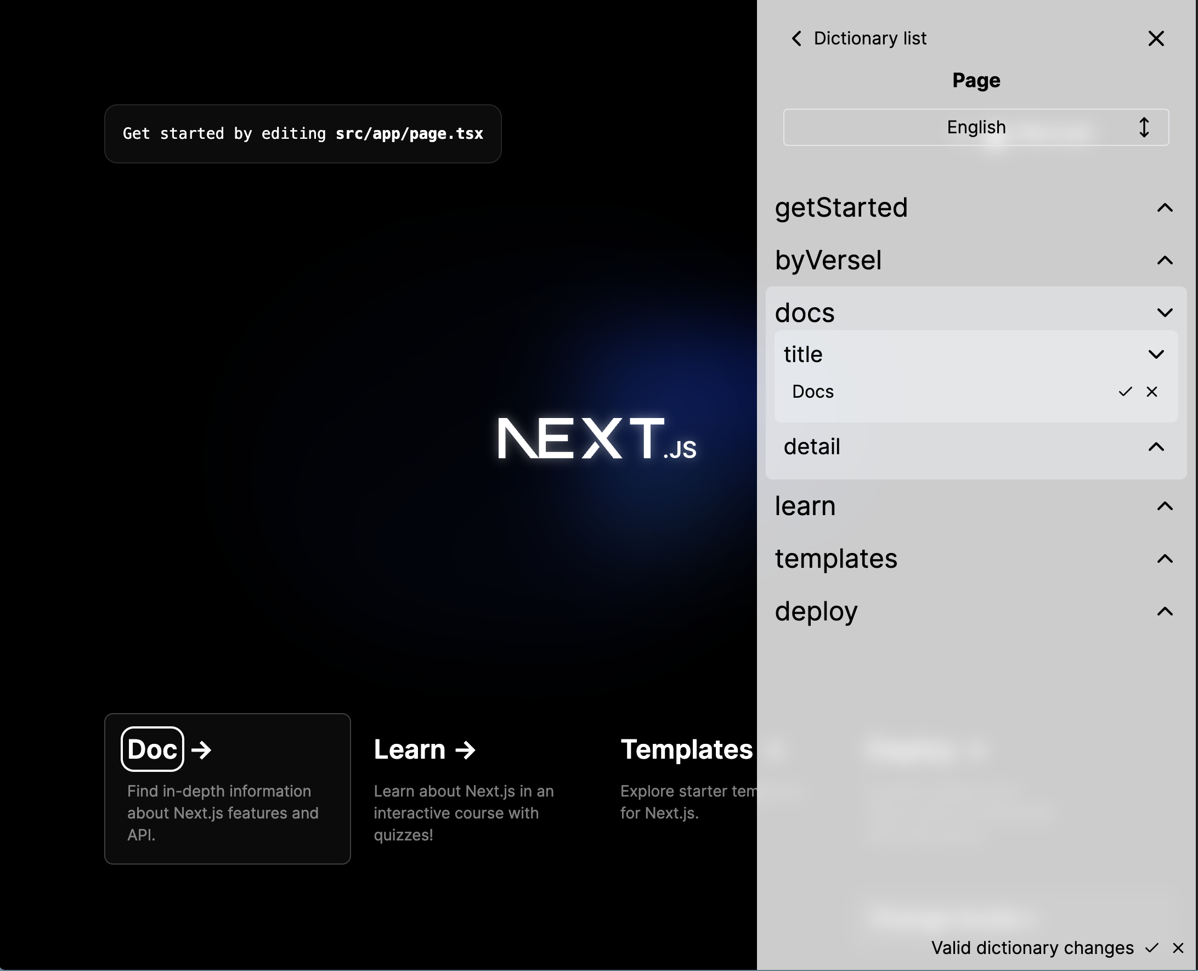Image resolution: width=1198 pixels, height=971 pixels.
Task: Click the title tree item label
Action: point(804,354)
